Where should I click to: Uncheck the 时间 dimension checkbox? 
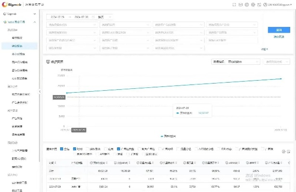pos(75,149)
